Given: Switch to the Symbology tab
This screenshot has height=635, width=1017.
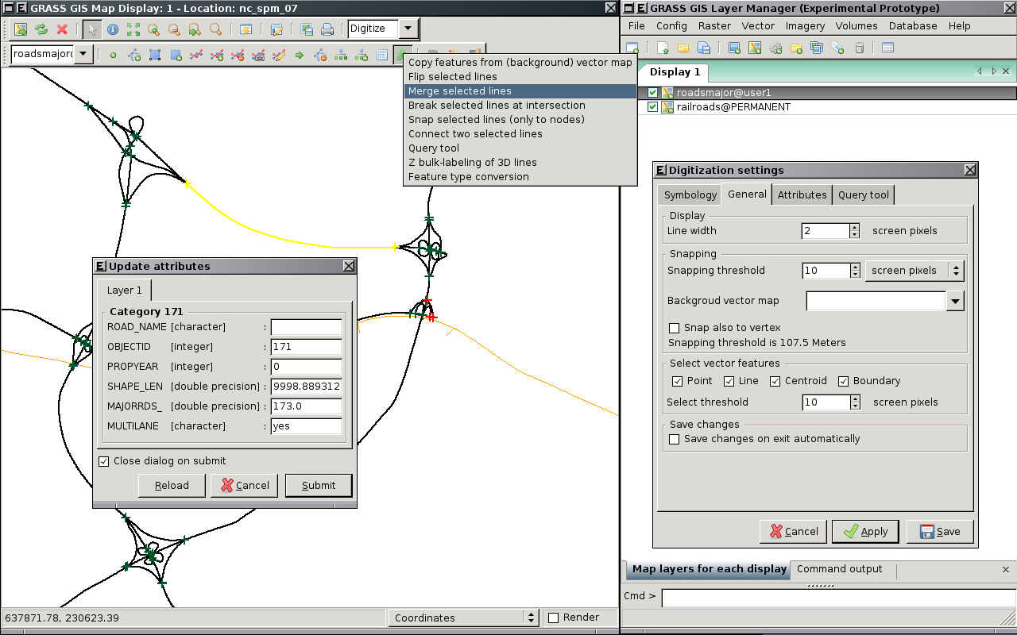Looking at the screenshot, I should (x=690, y=195).
